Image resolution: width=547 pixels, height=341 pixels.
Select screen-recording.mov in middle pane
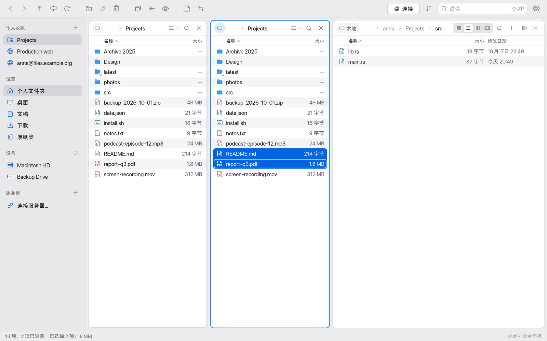[x=270, y=174]
